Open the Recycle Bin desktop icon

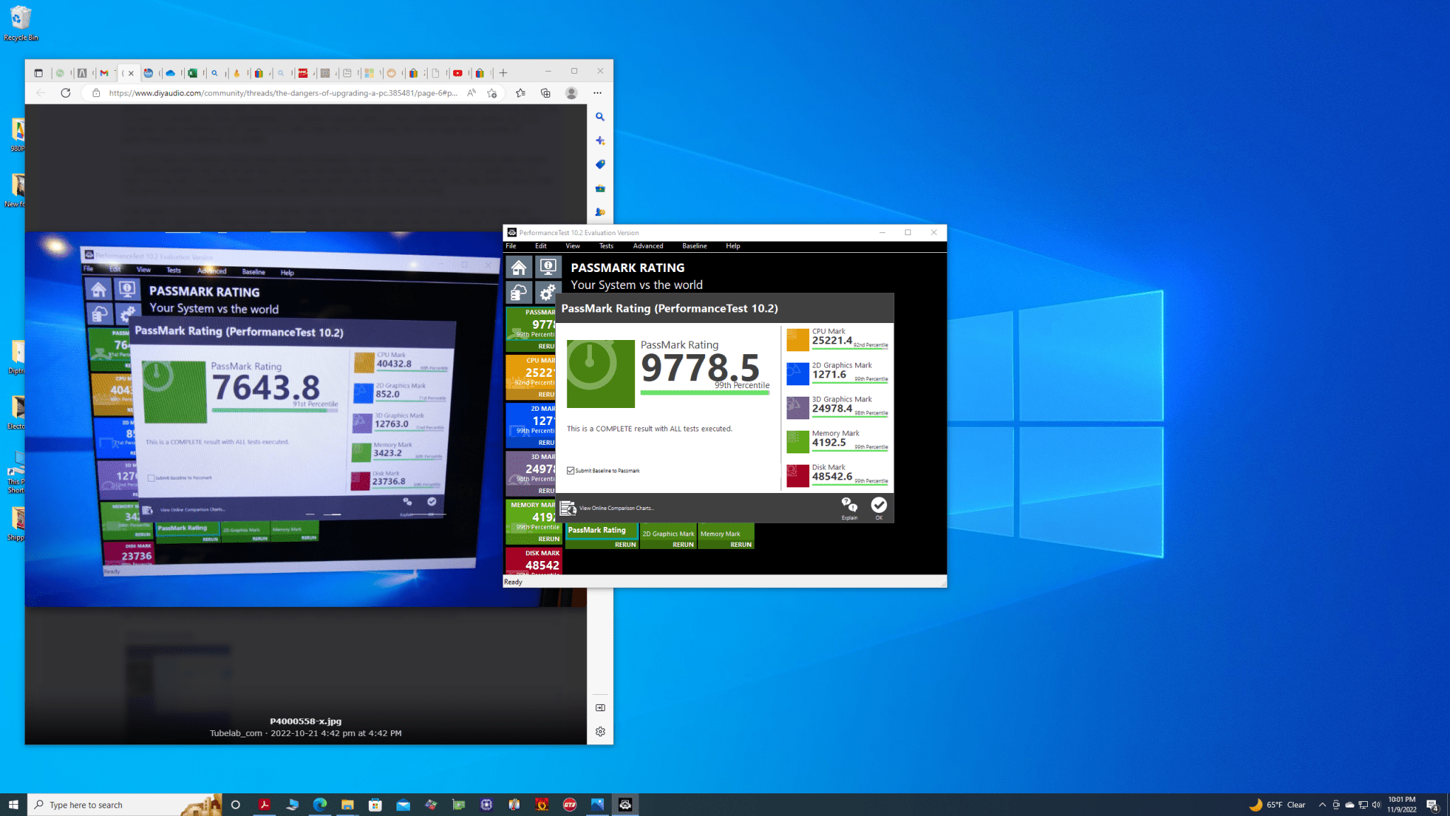coord(21,23)
